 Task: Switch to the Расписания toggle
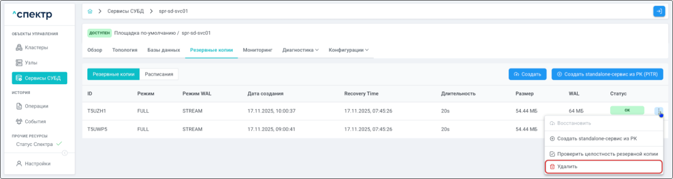coord(159,74)
